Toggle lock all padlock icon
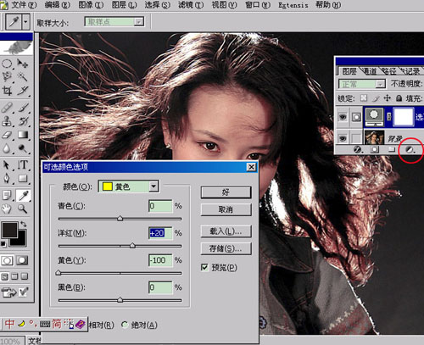Screen dimensions: 424x345 click(x=399, y=98)
